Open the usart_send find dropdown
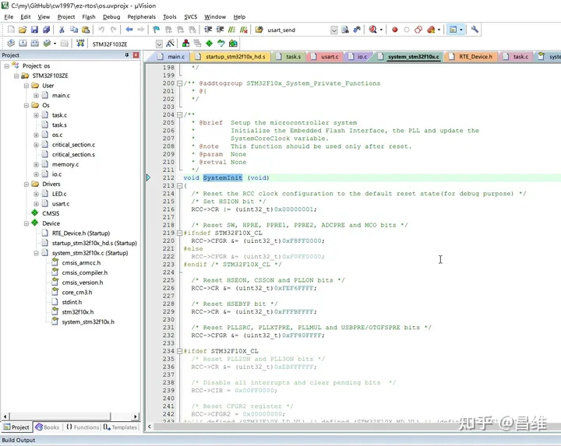Image resolution: width=561 pixels, height=446 pixels. tap(333, 30)
